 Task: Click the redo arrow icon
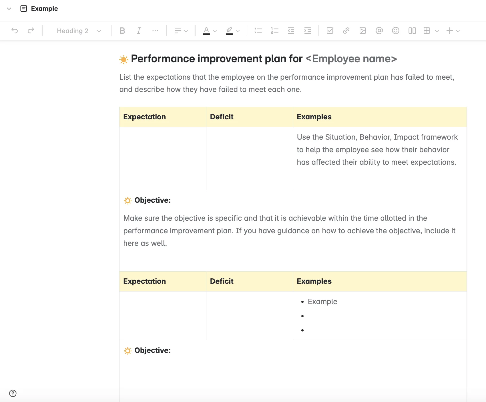pos(31,31)
